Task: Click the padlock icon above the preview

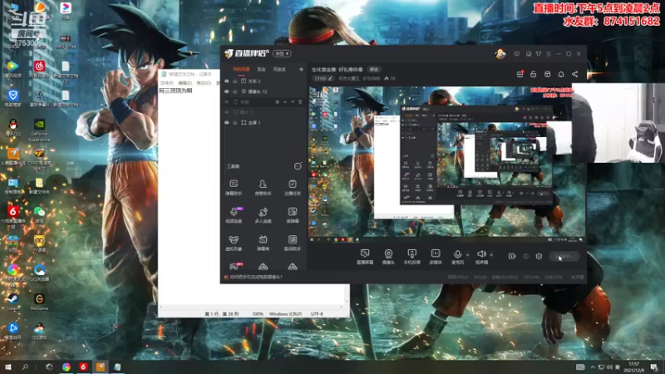Action: tap(533, 74)
